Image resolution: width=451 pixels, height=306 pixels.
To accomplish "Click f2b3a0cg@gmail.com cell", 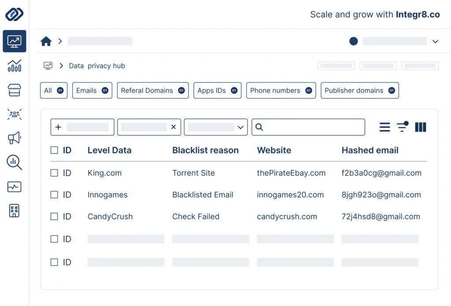I will tap(381, 173).
